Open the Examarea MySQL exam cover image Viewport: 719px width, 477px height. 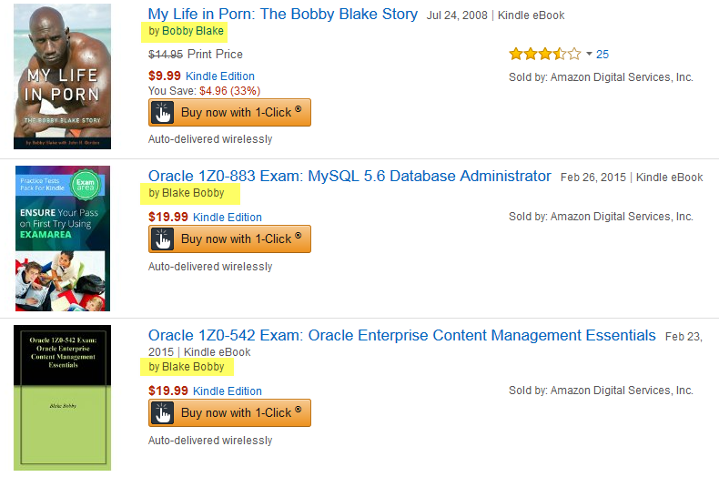coord(62,238)
